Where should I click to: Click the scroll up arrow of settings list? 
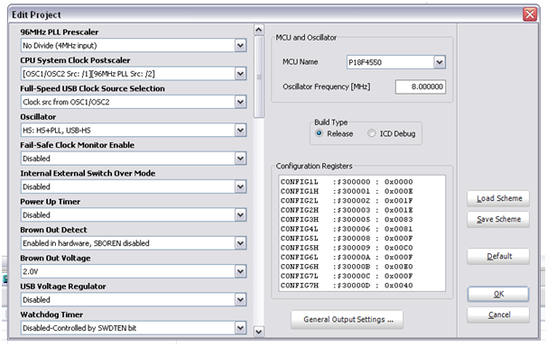258,30
